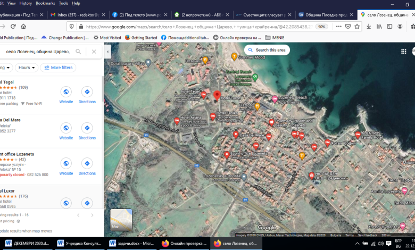
Task: Open notification action center icon
Action: click(388, 244)
